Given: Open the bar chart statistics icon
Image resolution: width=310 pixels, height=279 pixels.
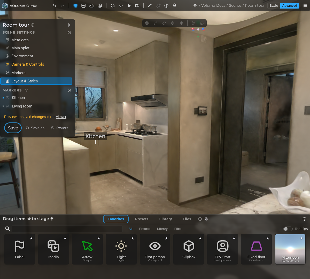Looking at the screenshot, I should coord(91,5).
